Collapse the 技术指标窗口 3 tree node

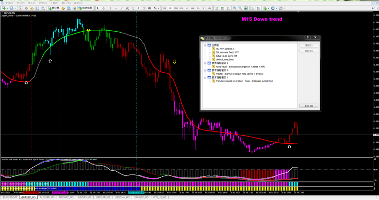coord(204,77)
